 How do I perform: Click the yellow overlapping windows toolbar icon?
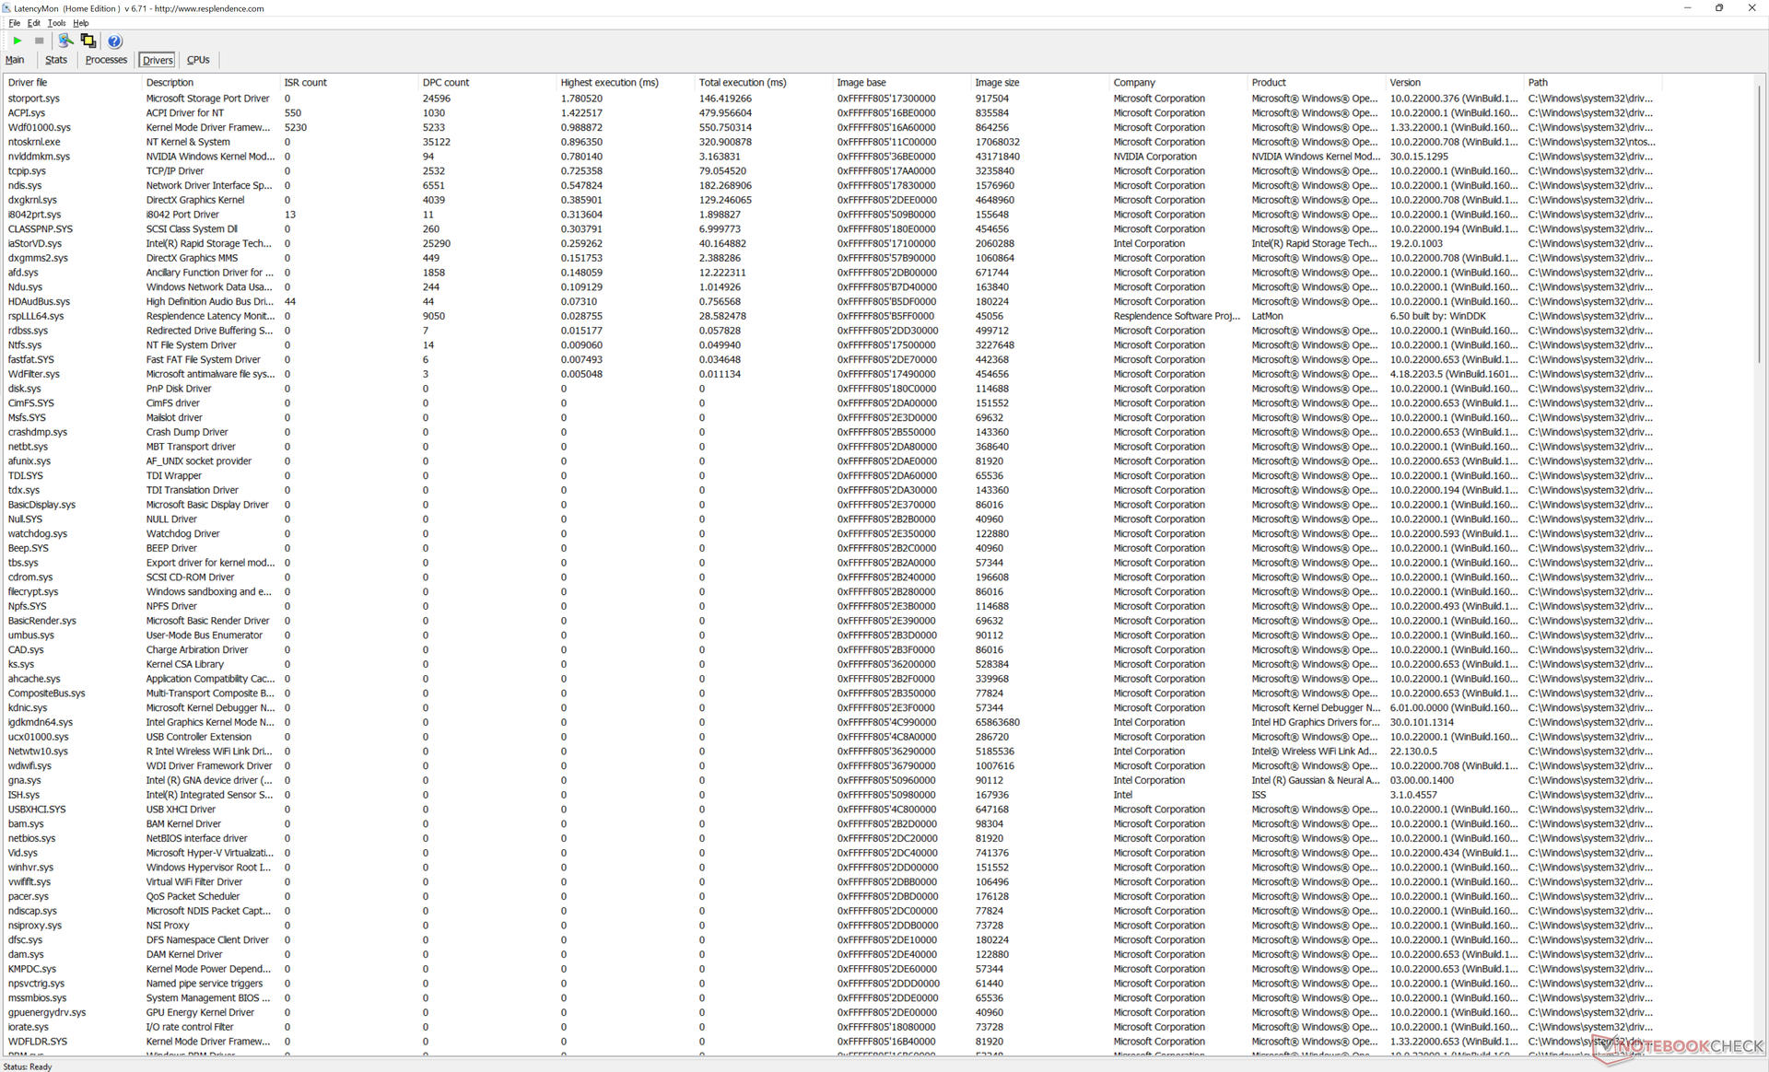pos(88,41)
